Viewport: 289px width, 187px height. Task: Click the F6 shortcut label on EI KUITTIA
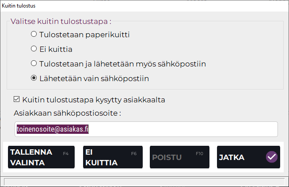134,154
